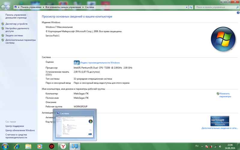240x150 pixels.
Task: Click the help question mark icon
Action: click(x=238, y=13)
